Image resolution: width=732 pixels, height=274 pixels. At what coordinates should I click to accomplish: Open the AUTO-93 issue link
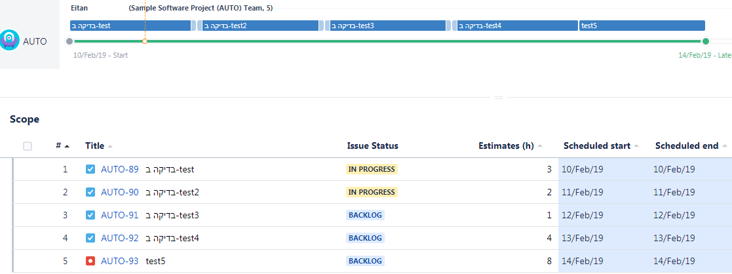point(119,262)
